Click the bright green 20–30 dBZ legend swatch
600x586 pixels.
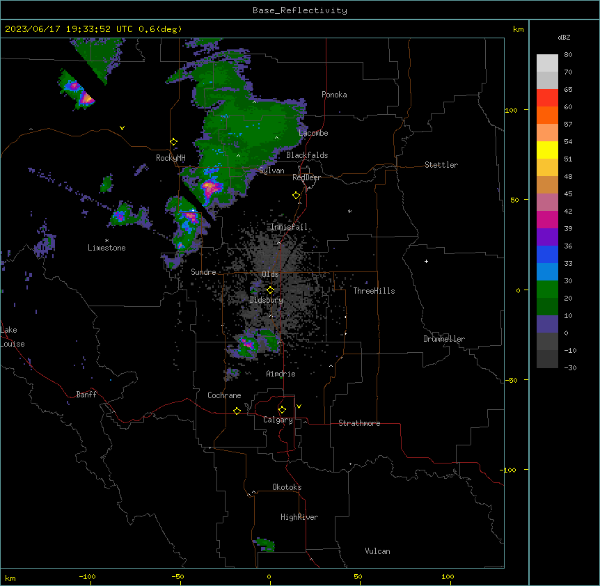[547, 290]
